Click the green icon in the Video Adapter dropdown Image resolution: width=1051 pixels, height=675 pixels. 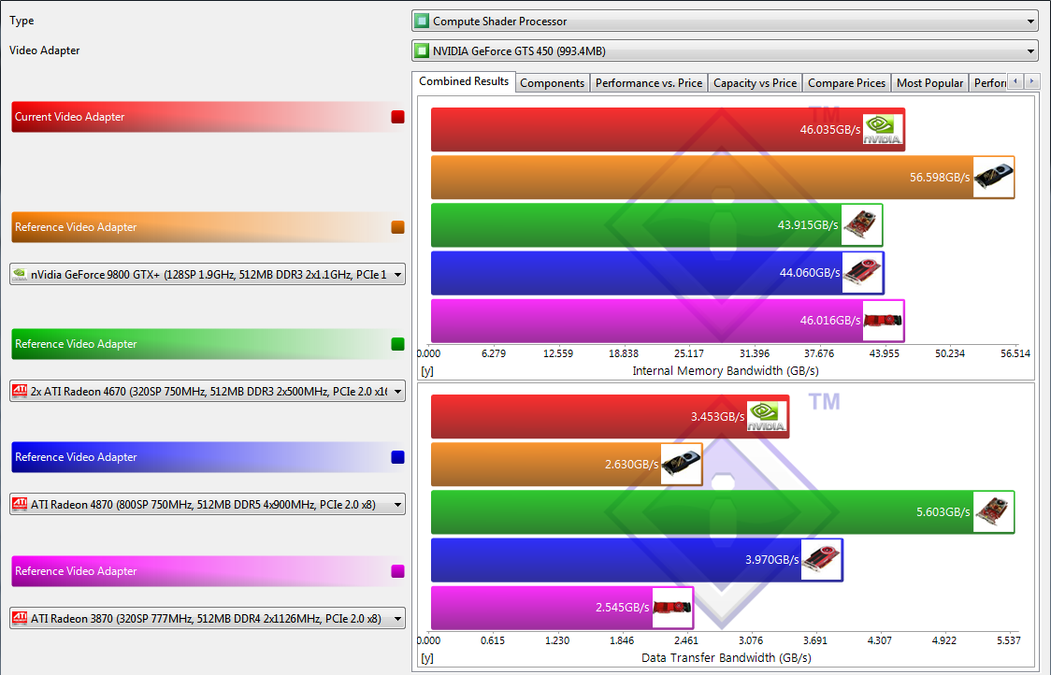422,50
